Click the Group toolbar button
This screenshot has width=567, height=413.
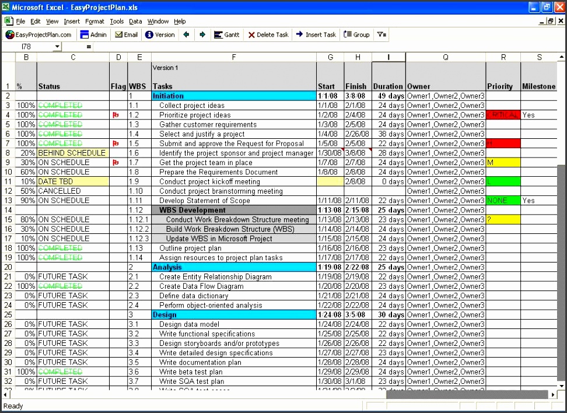[x=356, y=34]
